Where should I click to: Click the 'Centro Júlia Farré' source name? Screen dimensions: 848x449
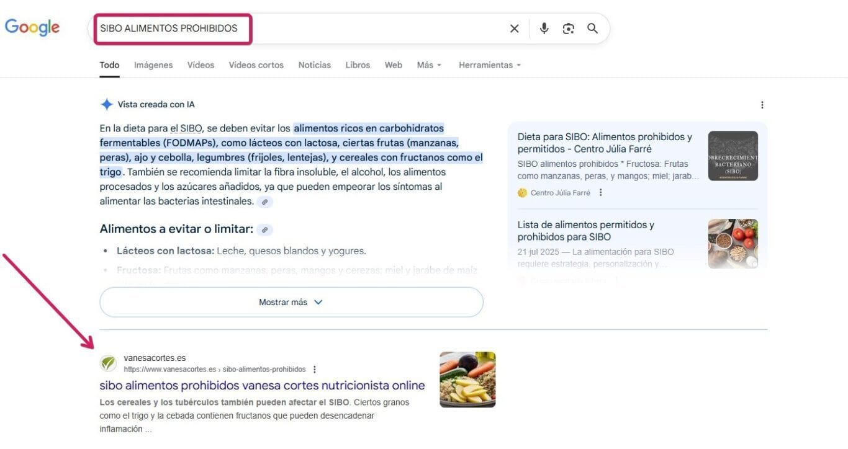click(560, 193)
